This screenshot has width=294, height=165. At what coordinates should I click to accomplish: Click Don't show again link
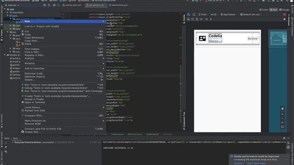pyautogui.click(x=256, y=163)
